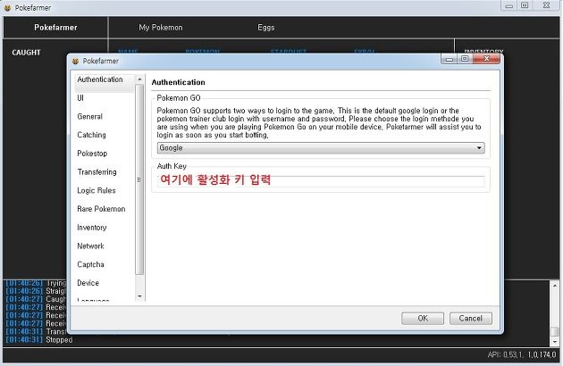Cancel the settings dialog
The image size is (563, 366).
pyautogui.click(x=470, y=319)
